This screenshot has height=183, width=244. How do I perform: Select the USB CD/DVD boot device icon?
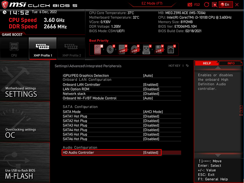pyautogui.click(x=135, y=49)
